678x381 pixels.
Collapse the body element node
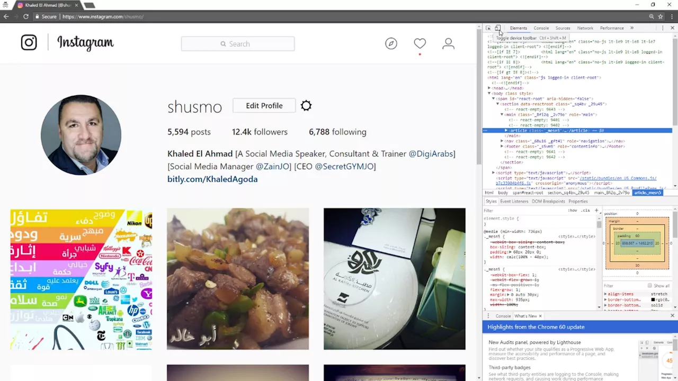click(489, 94)
